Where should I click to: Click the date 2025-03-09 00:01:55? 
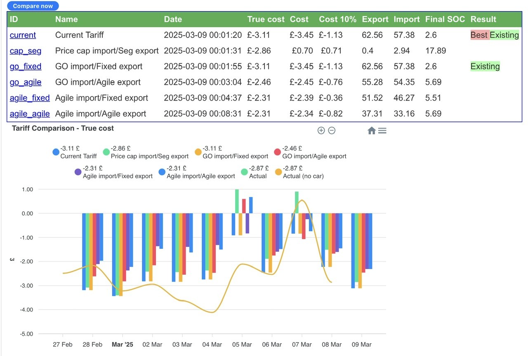[203, 66]
